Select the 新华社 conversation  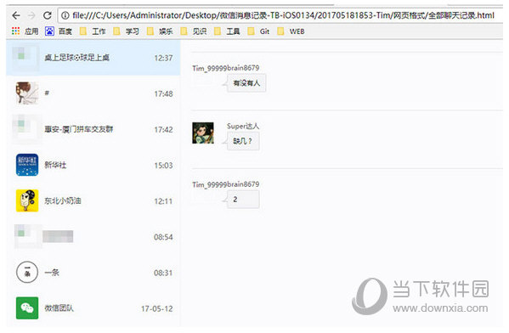coord(93,165)
